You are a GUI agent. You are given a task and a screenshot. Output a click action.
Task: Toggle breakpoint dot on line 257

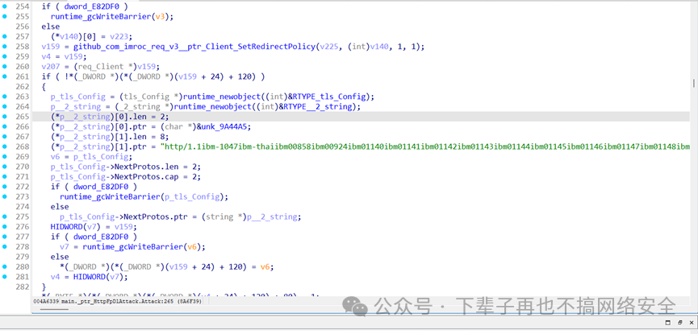point(5,36)
